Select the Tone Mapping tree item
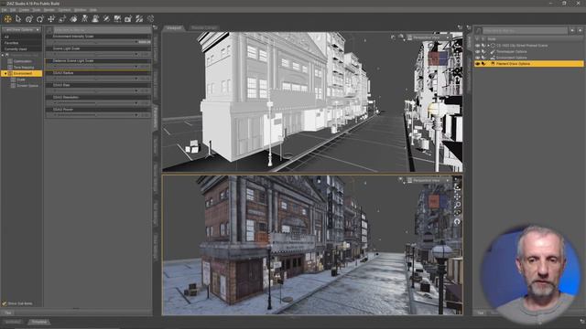Viewport: 586px width, 329px height. pyautogui.click(x=24, y=68)
